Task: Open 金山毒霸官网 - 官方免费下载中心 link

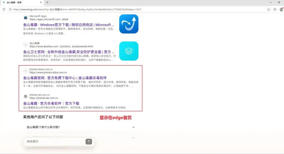Action: [x=65, y=78]
